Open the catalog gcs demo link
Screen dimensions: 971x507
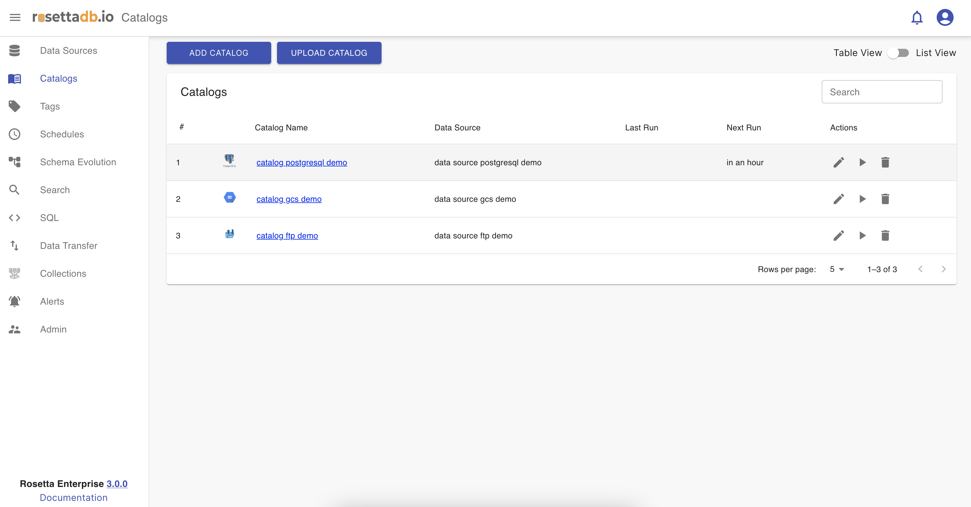pyautogui.click(x=289, y=199)
